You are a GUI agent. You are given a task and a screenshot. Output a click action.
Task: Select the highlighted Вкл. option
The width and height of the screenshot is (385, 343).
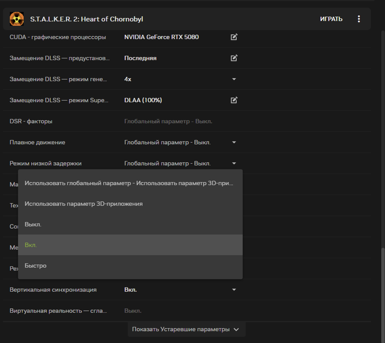tap(31, 245)
